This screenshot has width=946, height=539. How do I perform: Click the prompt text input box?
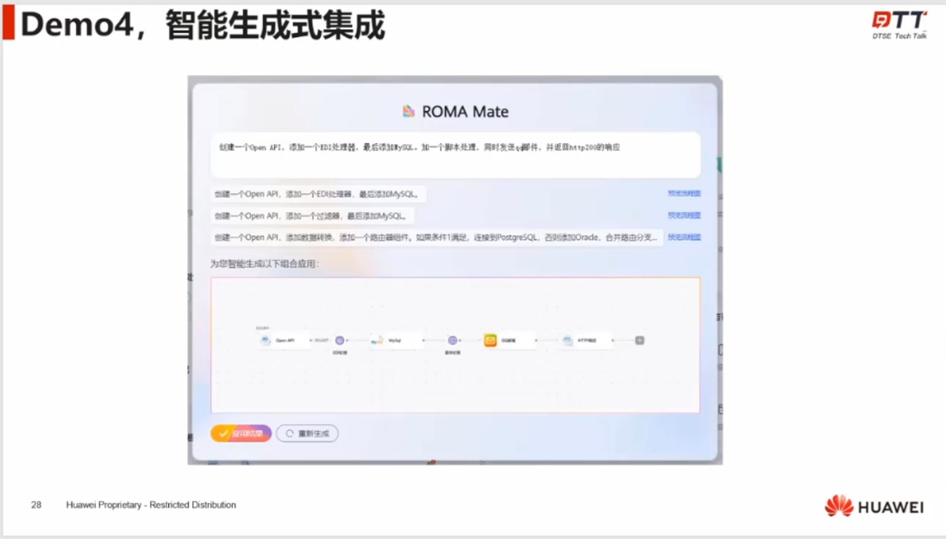455,155
